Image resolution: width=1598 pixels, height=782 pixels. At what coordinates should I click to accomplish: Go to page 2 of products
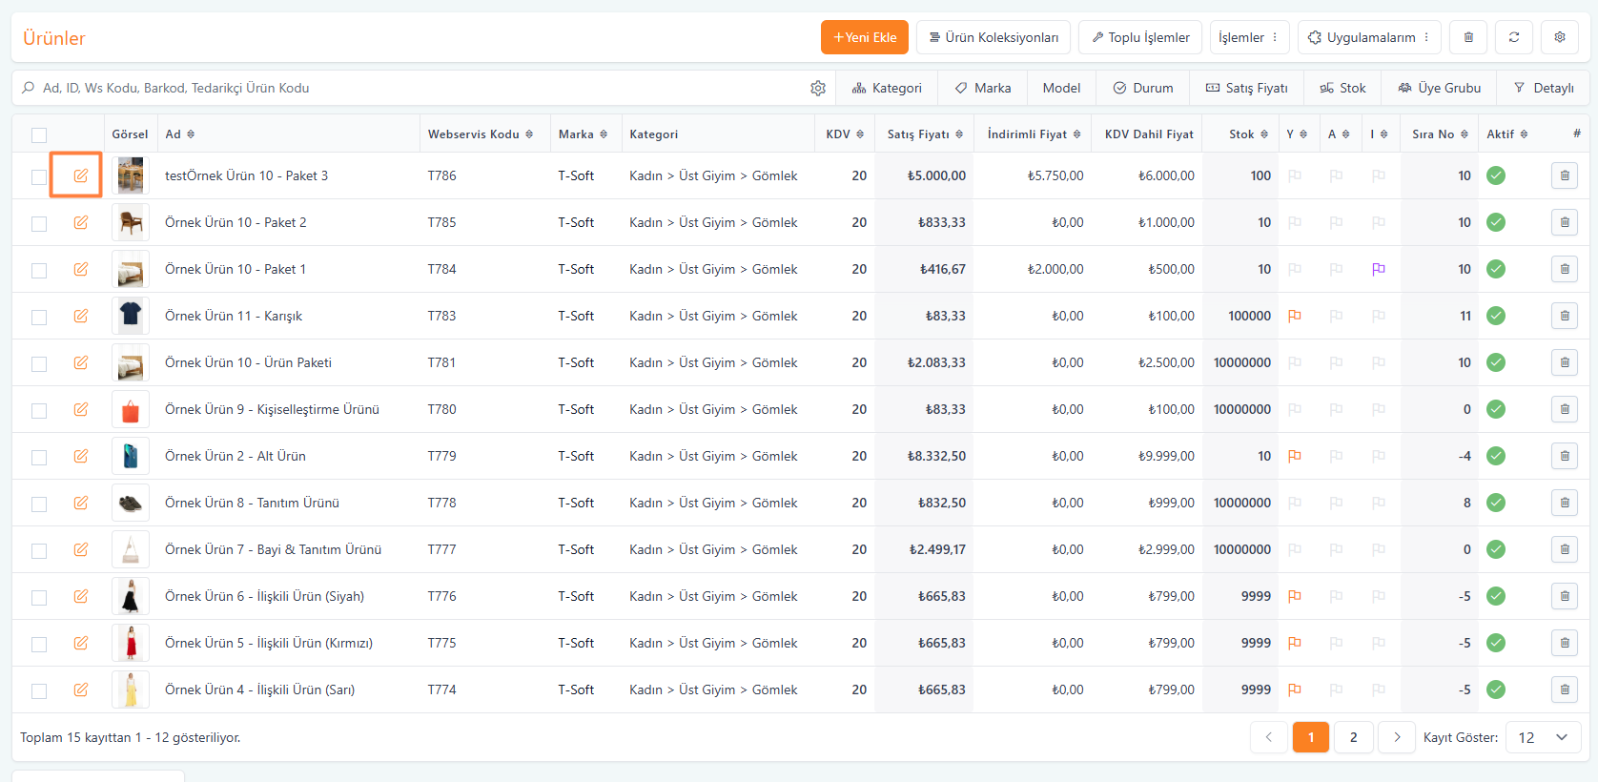(1353, 737)
